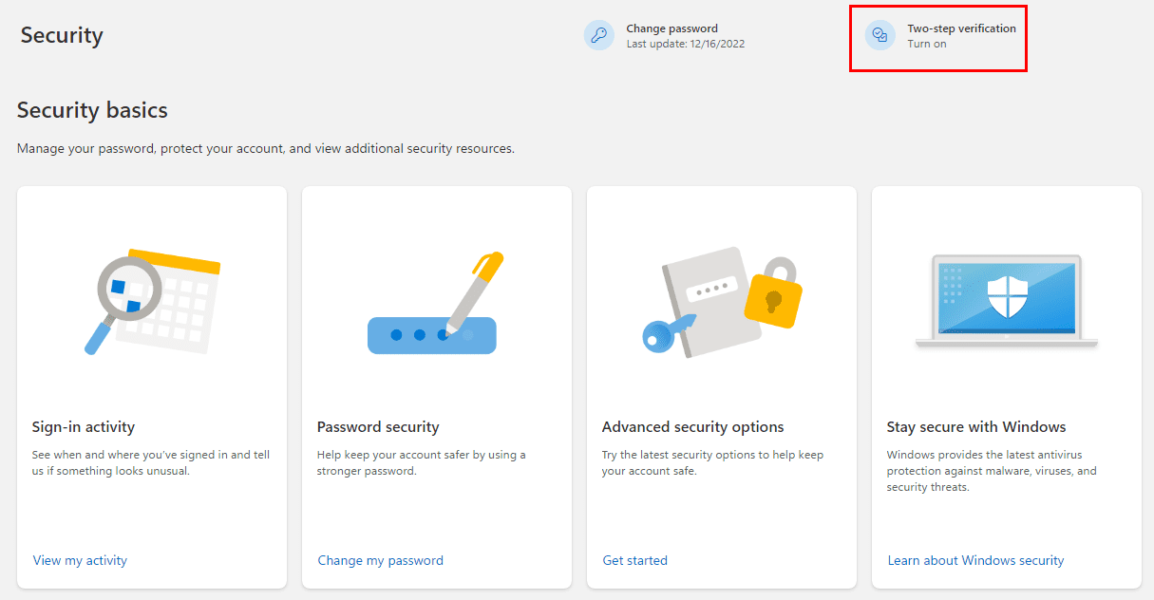Select the Sign-in activity card heading
Viewport: 1154px width, 600px height.
(x=84, y=427)
